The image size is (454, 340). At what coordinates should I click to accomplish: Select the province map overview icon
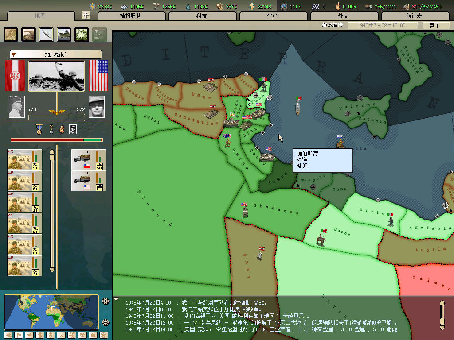click(x=11, y=35)
